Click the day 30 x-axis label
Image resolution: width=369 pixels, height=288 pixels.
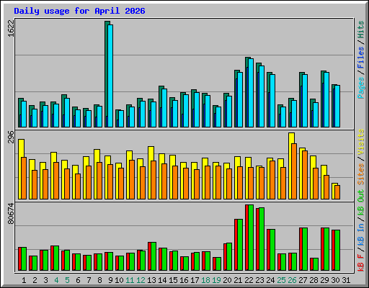[335, 280]
